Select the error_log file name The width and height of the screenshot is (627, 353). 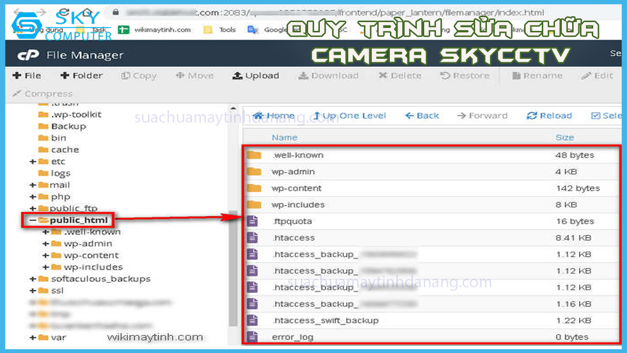click(292, 337)
